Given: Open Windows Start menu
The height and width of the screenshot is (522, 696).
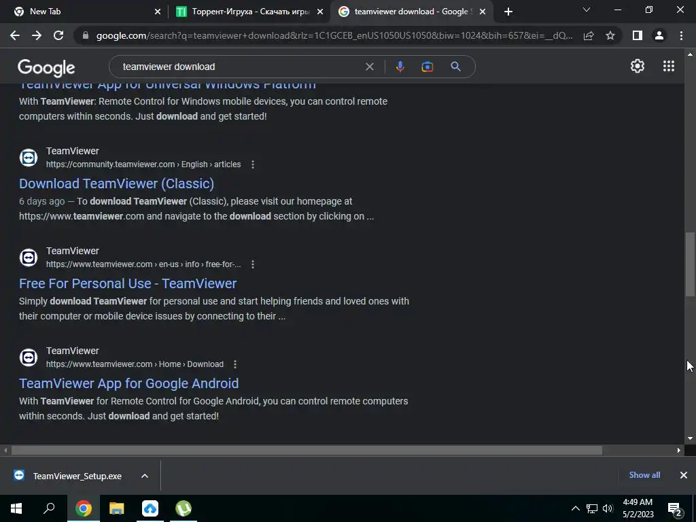Looking at the screenshot, I should tap(16, 508).
